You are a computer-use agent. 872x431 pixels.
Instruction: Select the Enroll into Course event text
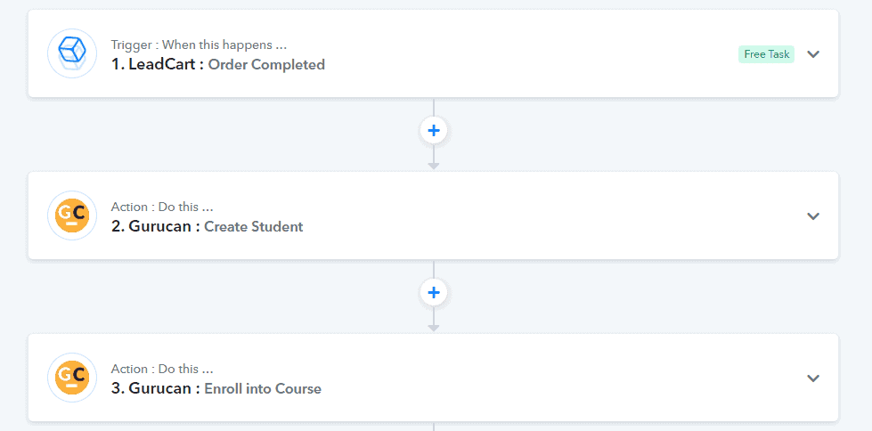pos(263,388)
